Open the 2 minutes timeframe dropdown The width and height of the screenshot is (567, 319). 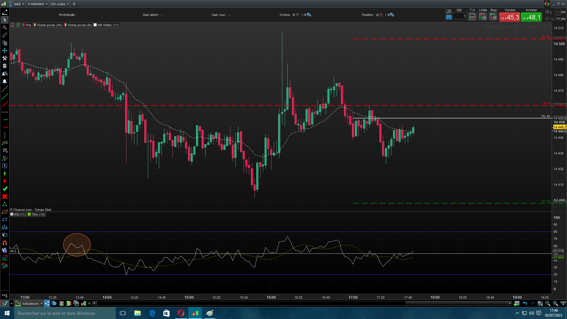[x=38, y=4]
